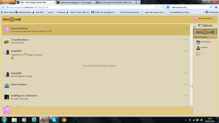Switch to Create a new blog post tab
The height and width of the screenshot is (123, 219).
pos(76,2)
